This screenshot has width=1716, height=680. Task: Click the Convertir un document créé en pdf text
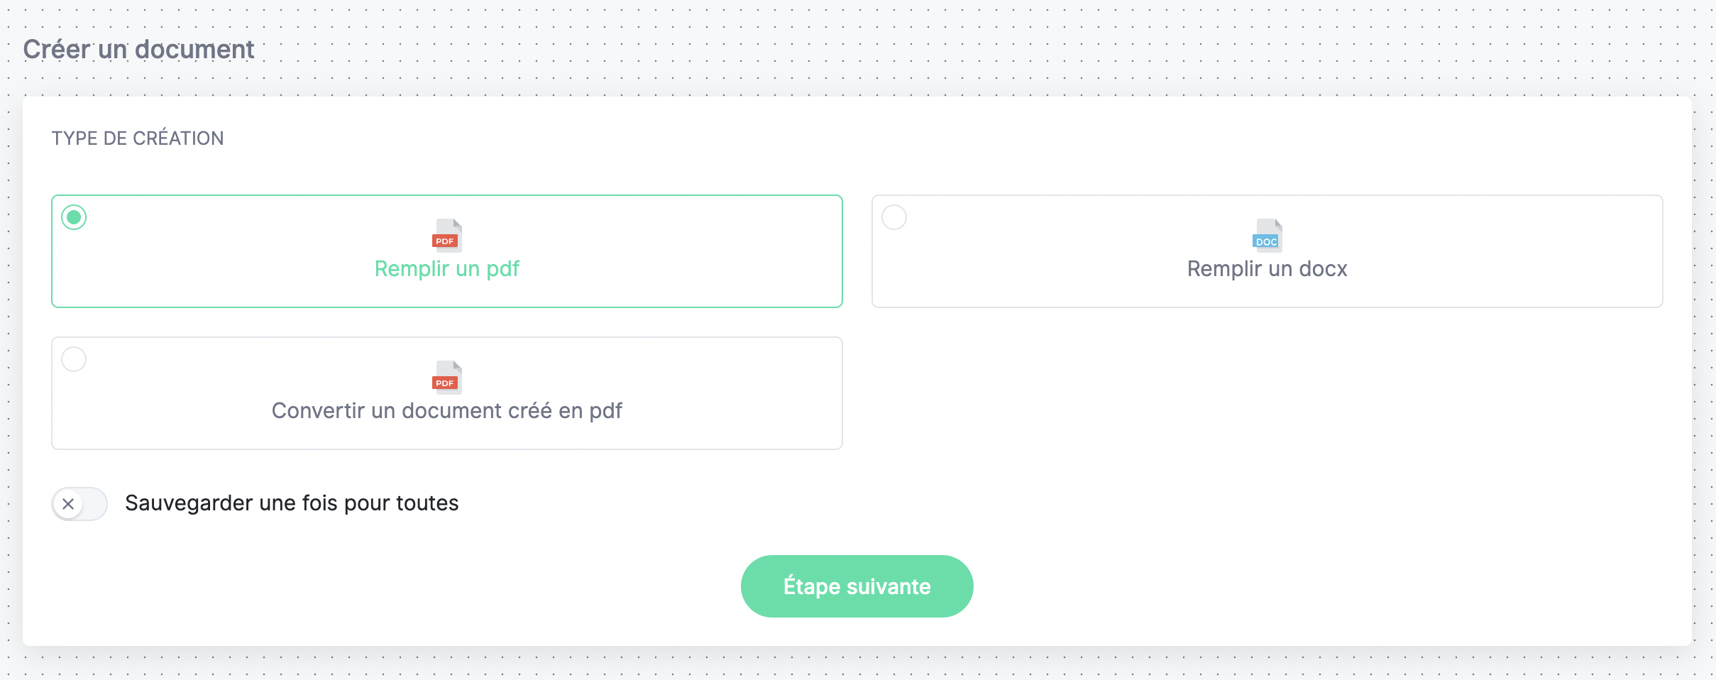447,411
